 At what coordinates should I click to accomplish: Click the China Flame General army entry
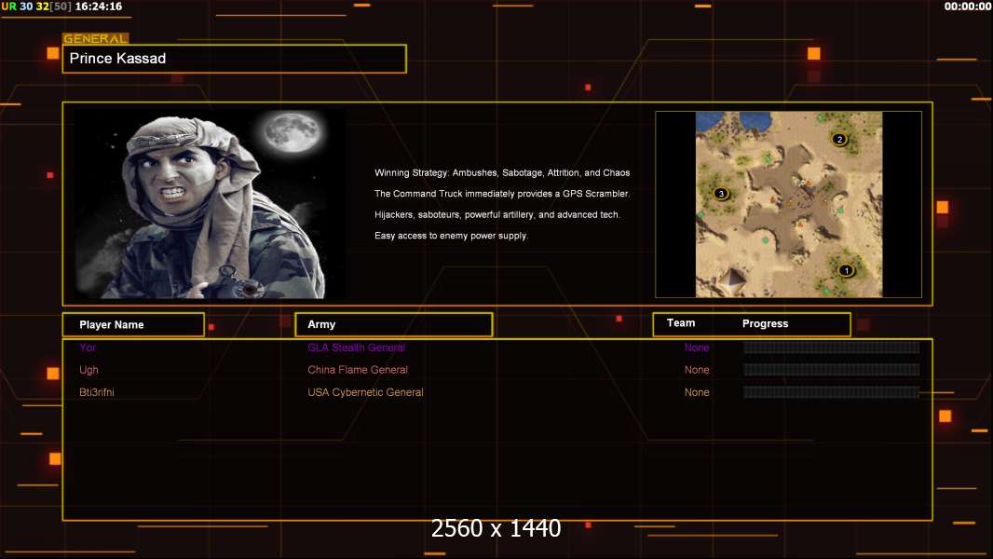[358, 370]
